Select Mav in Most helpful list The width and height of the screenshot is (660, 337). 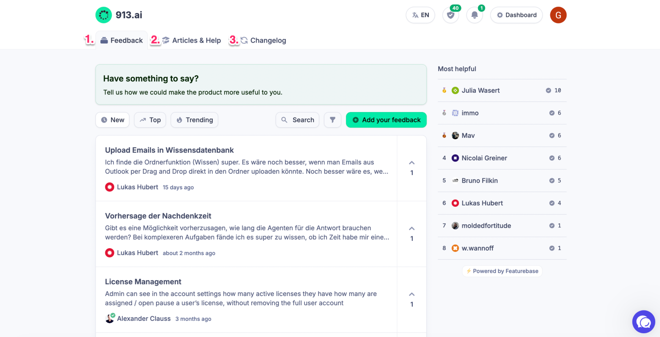click(x=502, y=135)
